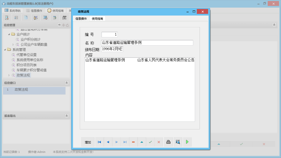Screen dimensions: 281x158
Task: Expand the 政策法规 tree node
Action: click(8, 75)
